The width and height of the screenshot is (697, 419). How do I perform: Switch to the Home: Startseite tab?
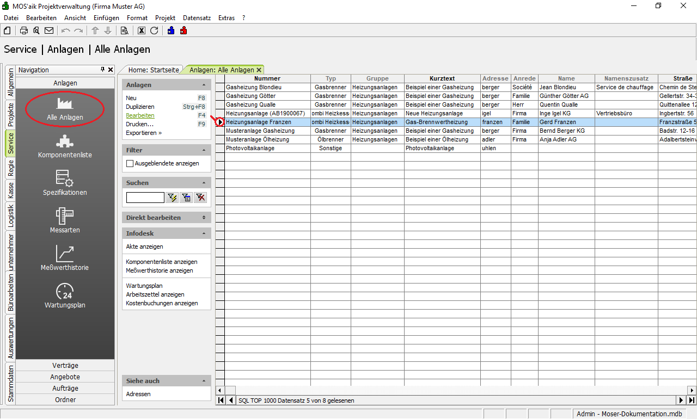[x=154, y=70]
